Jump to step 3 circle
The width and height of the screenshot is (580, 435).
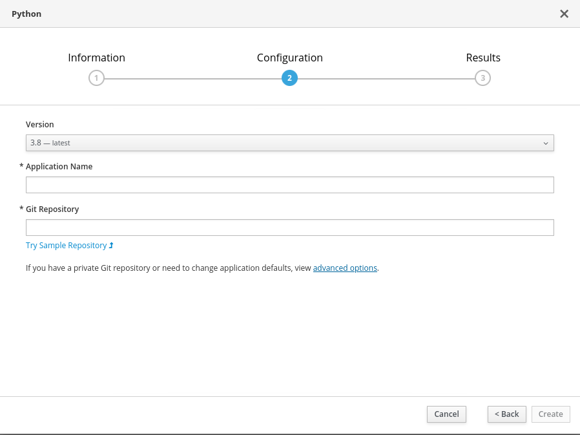(x=482, y=78)
